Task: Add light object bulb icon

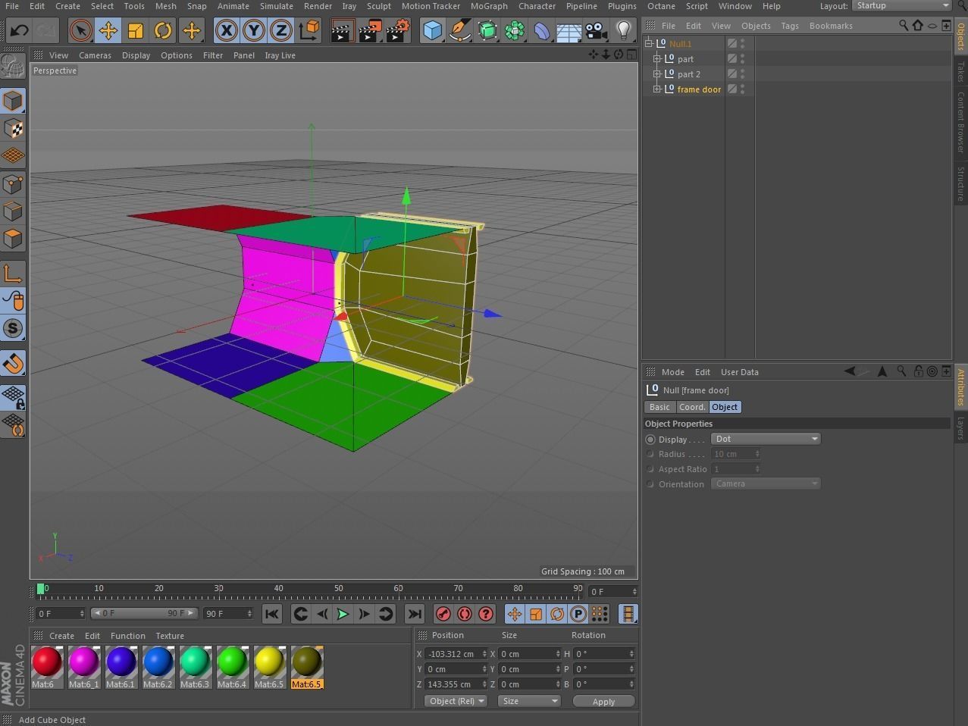Action: point(623,30)
